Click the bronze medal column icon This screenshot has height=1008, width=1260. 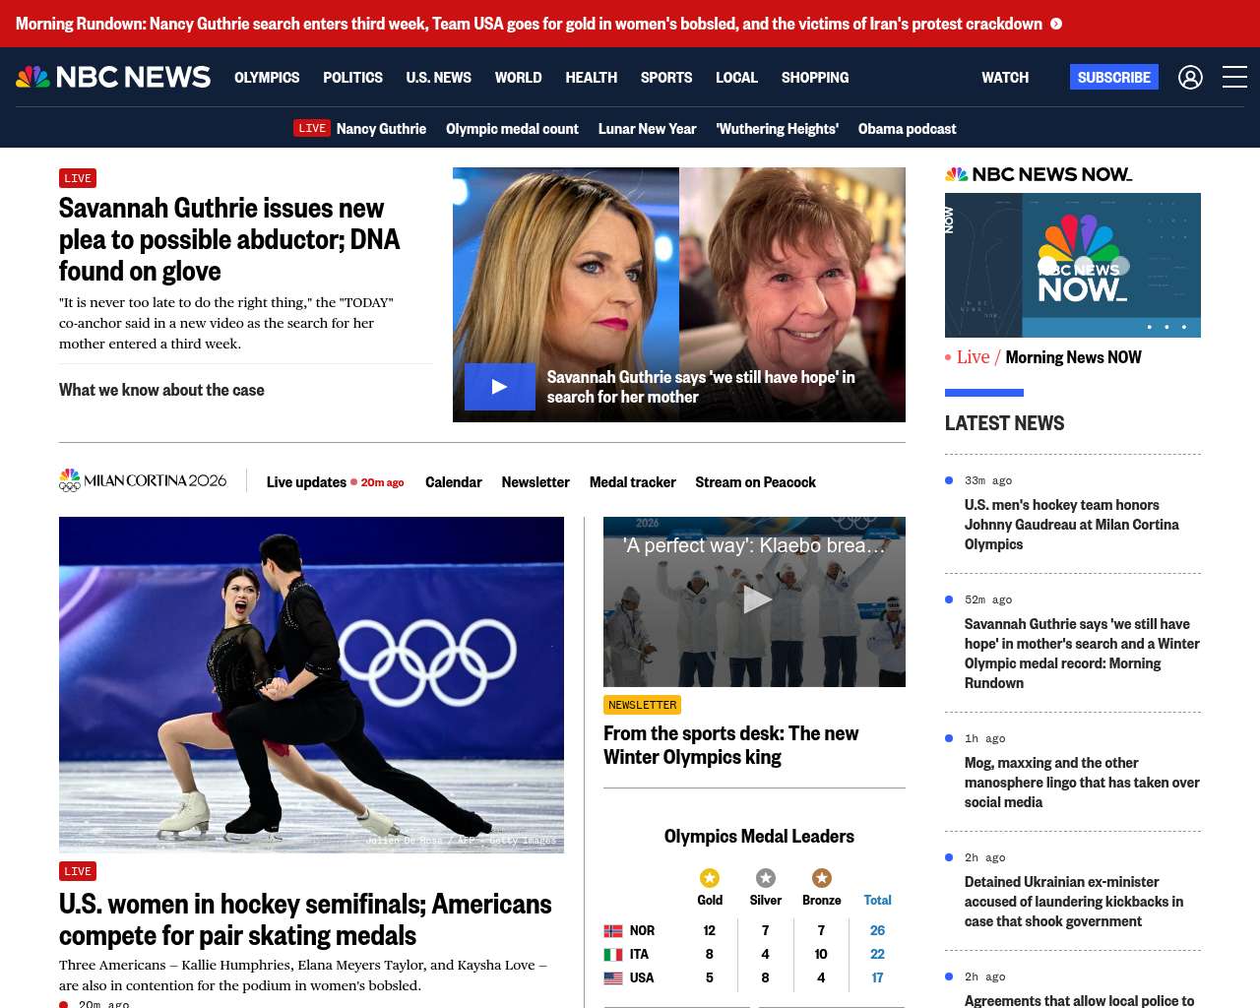821,878
